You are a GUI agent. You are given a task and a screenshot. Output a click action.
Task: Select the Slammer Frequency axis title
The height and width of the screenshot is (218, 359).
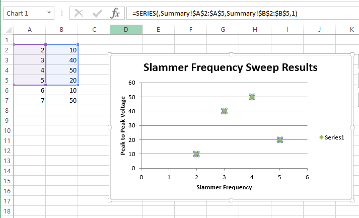(x=224, y=187)
